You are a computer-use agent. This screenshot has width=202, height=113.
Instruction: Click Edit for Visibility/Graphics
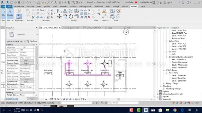click(x=27, y=61)
